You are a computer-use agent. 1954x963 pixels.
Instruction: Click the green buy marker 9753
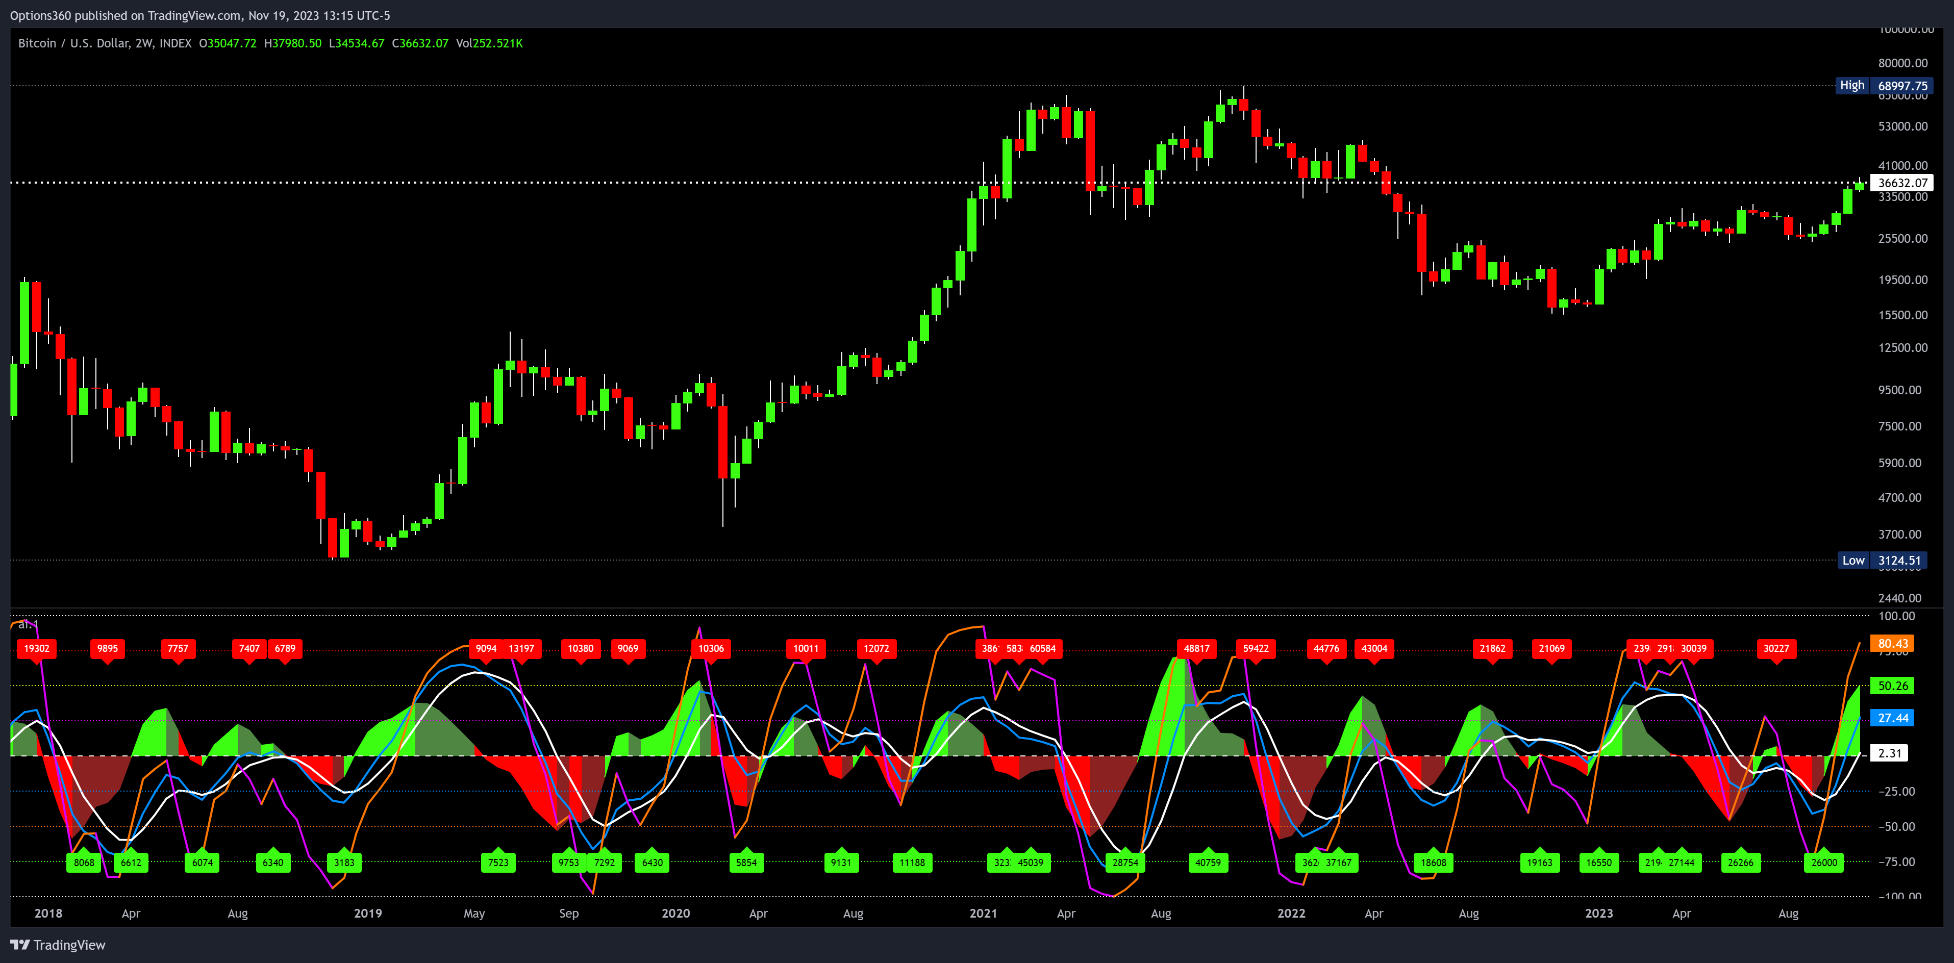point(569,862)
